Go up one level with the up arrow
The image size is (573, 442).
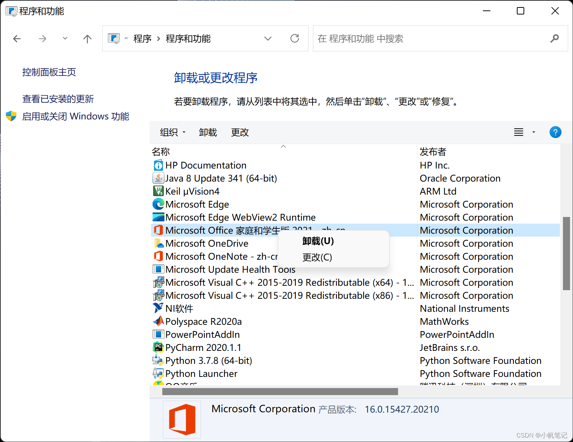87,39
